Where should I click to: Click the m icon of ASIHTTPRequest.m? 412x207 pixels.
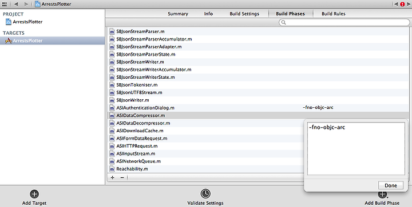112,146
